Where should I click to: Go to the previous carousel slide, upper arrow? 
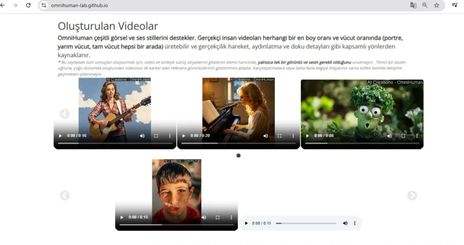tap(65, 114)
